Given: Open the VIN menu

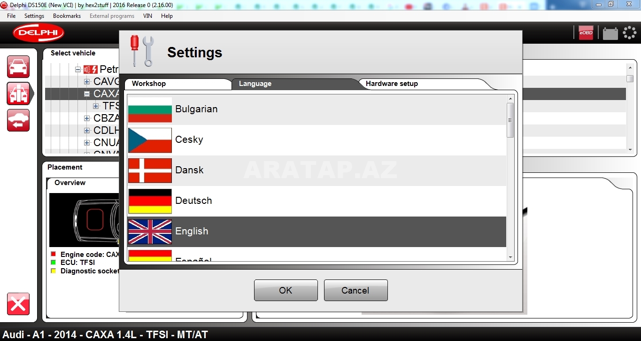Looking at the screenshot, I should (147, 16).
